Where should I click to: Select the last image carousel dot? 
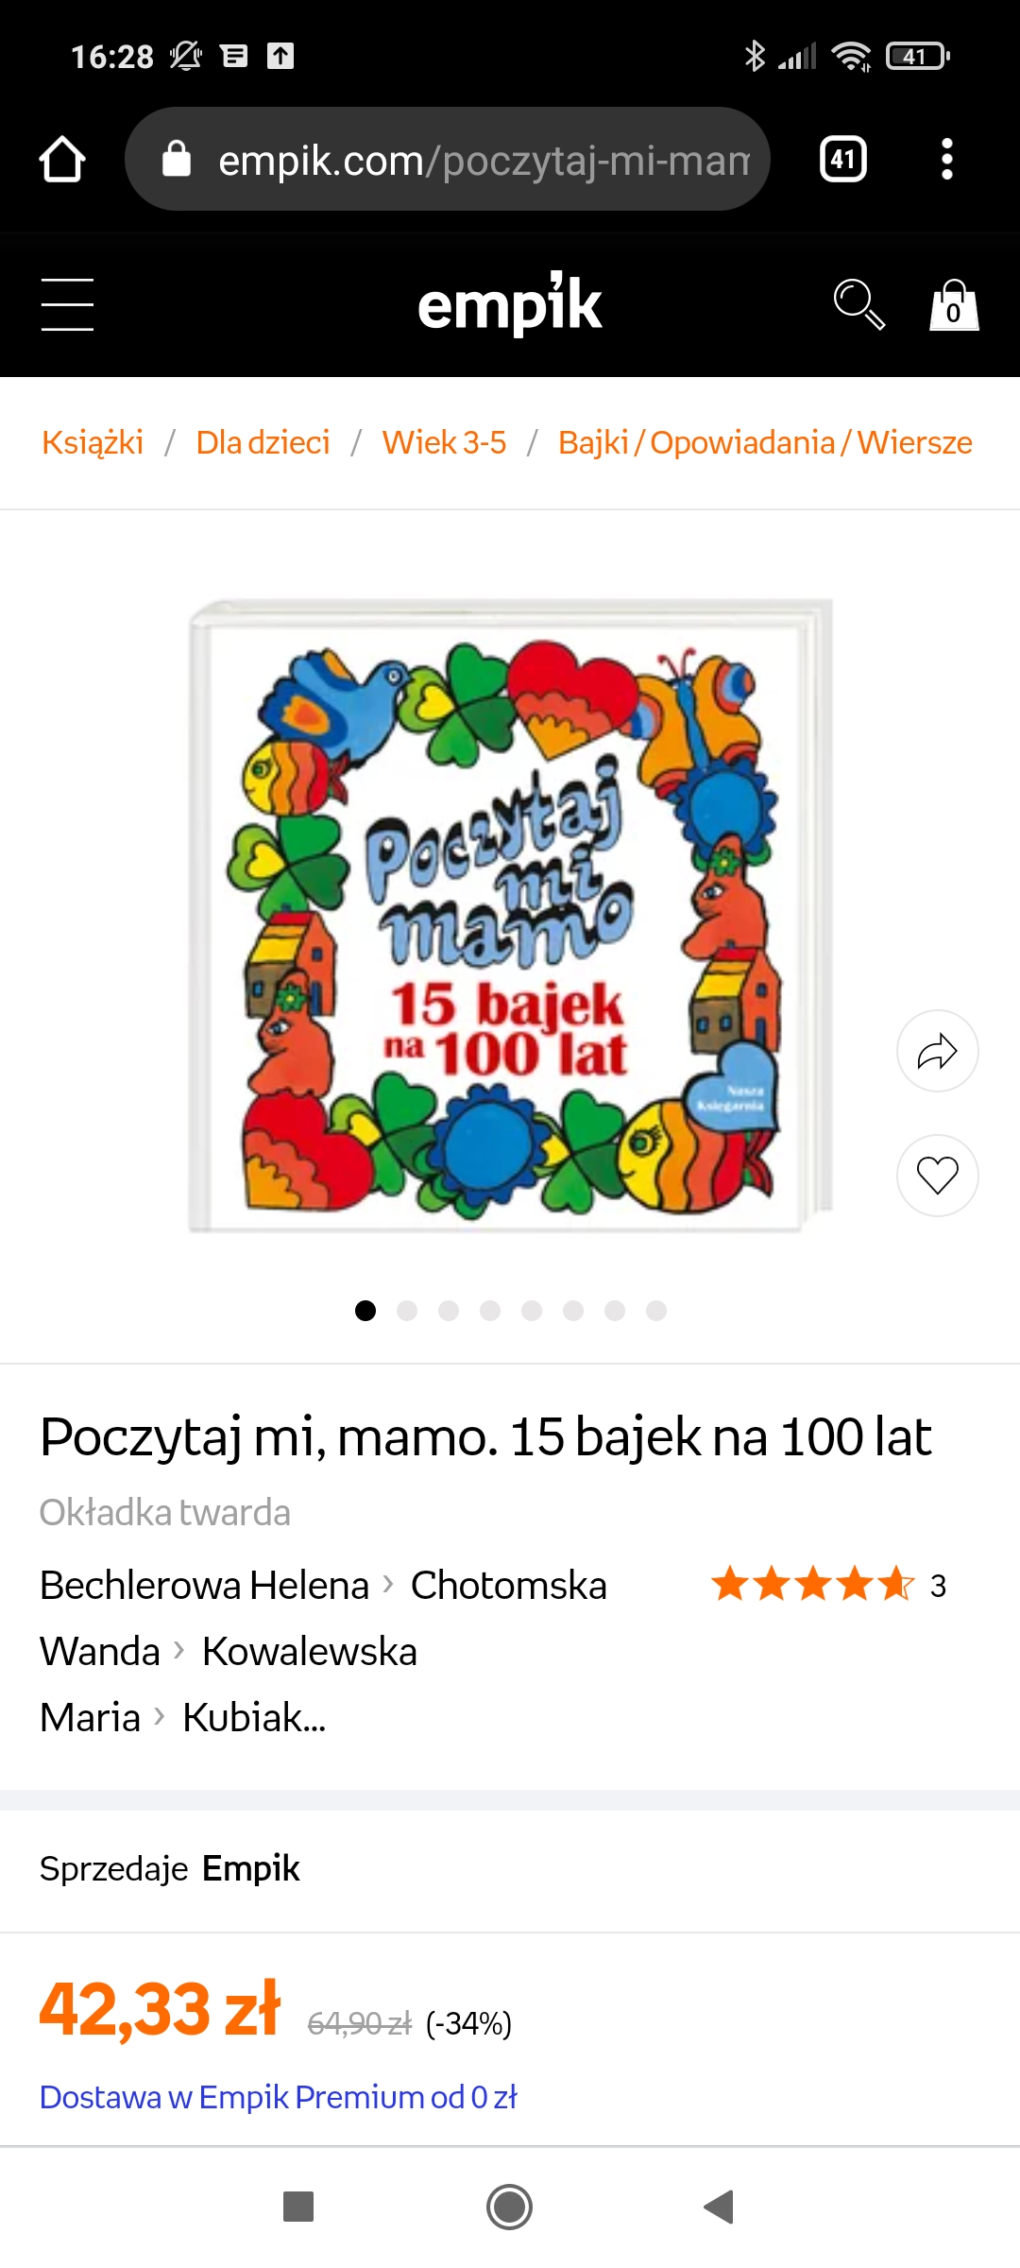656,1311
